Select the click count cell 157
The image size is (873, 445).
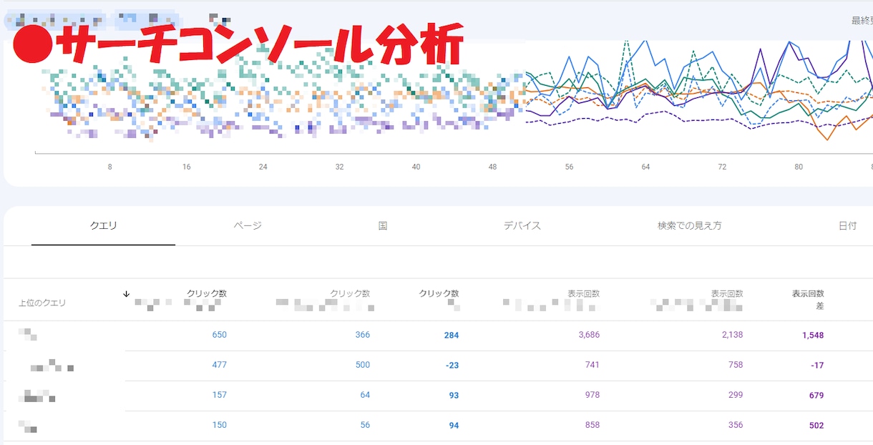[x=219, y=395]
